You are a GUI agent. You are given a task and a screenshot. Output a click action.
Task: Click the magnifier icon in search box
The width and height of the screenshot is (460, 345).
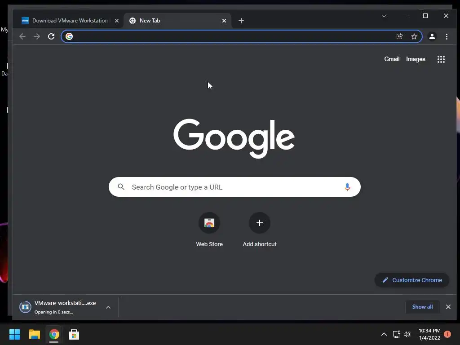[121, 186]
